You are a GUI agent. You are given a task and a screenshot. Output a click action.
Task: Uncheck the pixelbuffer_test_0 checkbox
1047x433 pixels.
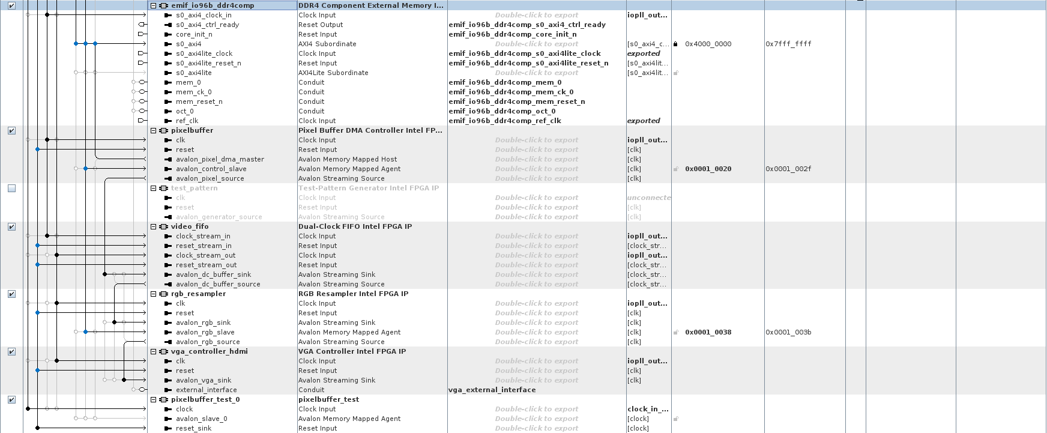(x=11, y=399)
